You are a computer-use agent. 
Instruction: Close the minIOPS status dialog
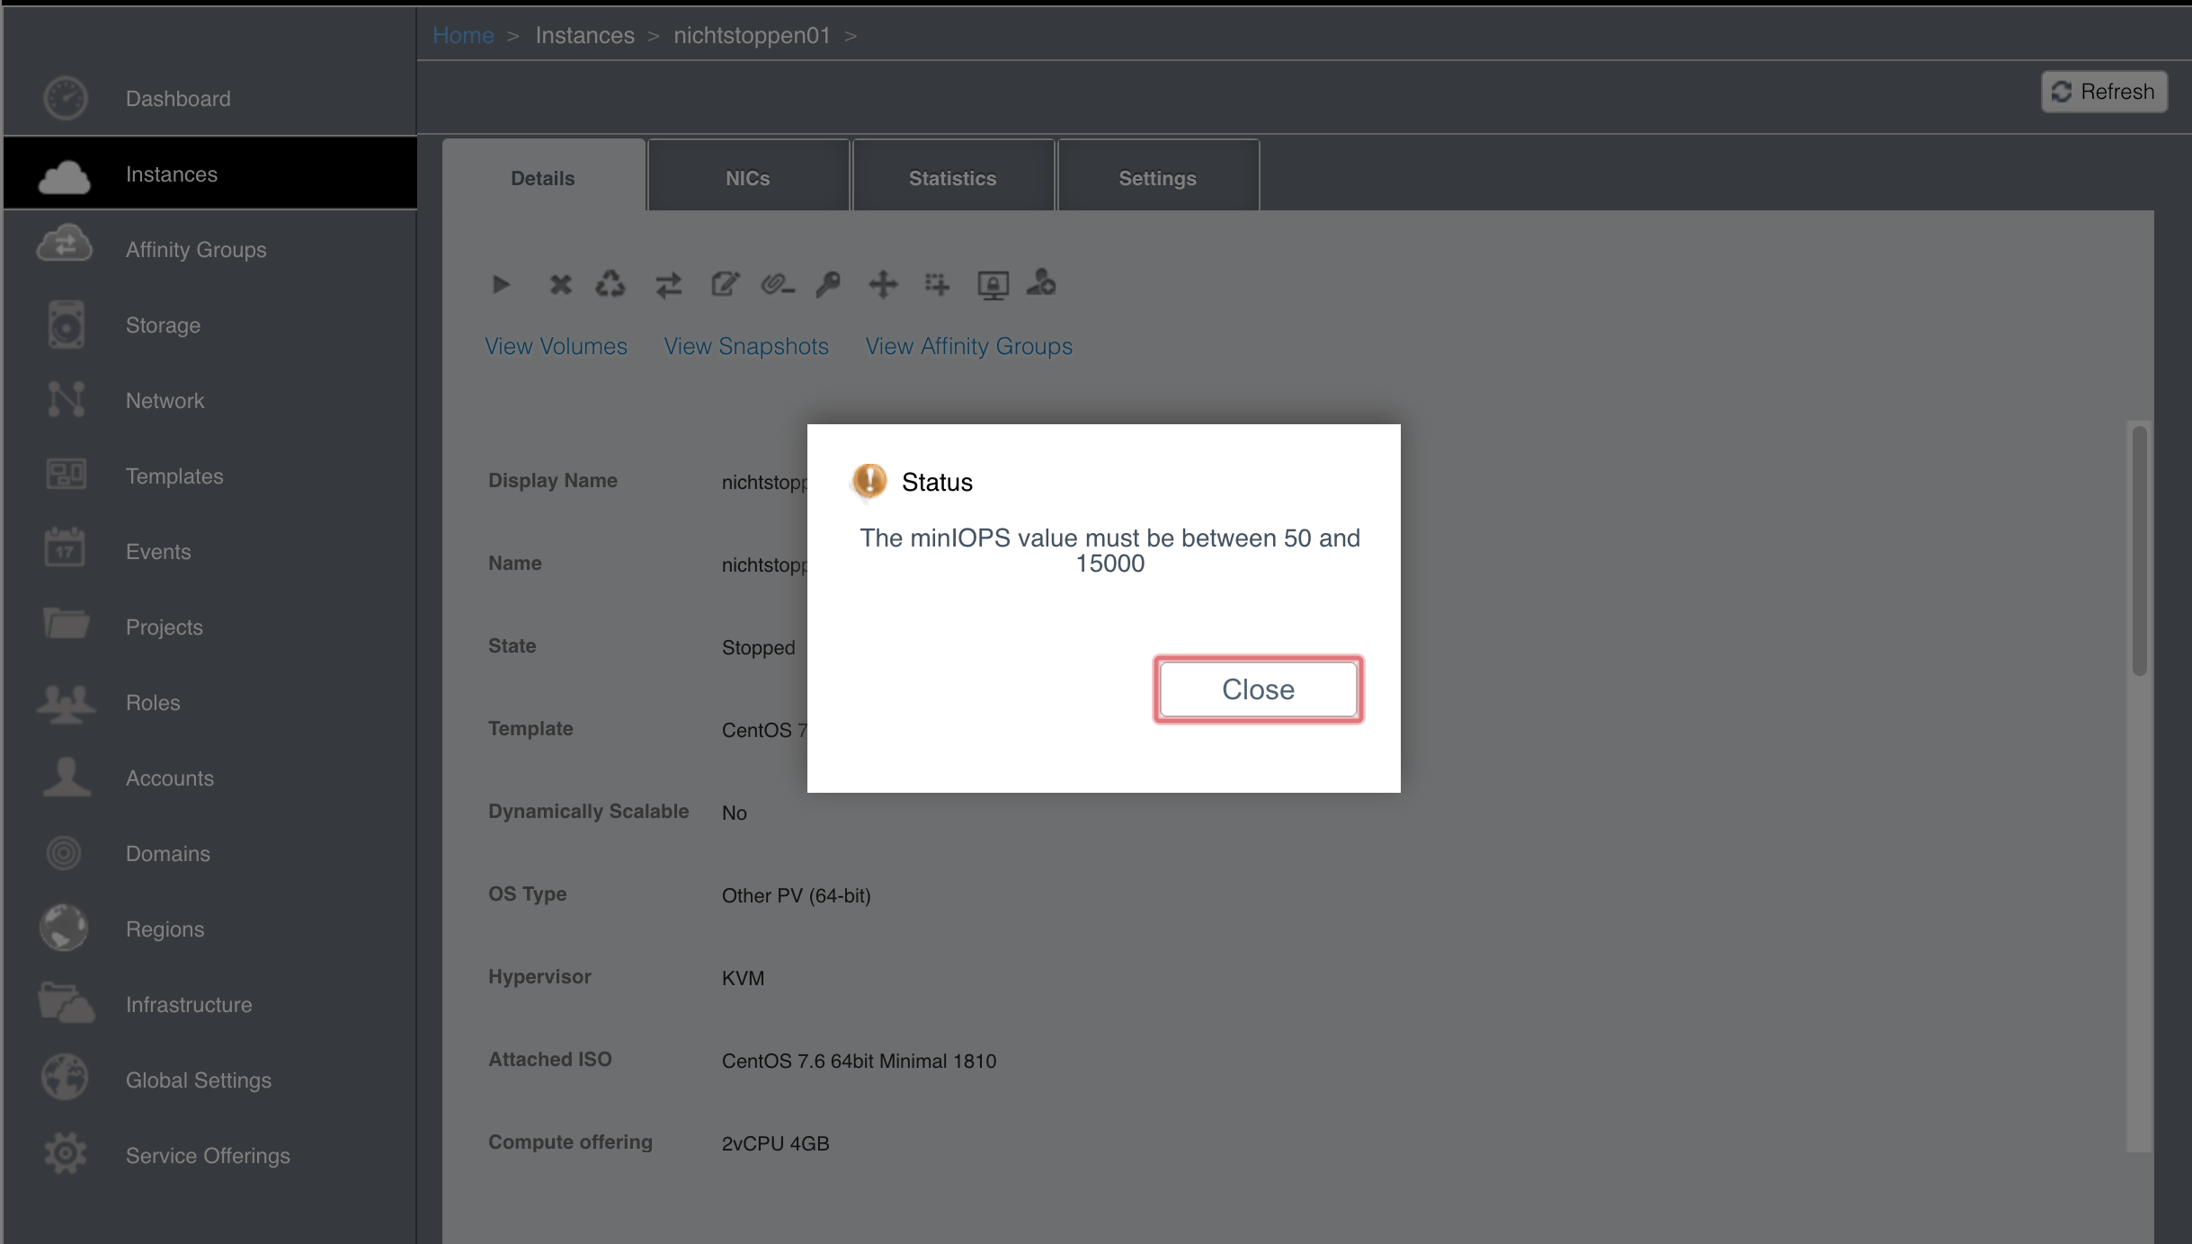1258,689
